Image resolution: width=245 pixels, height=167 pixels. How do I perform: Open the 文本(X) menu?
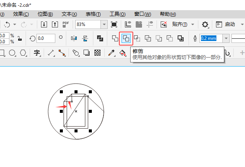click(x=69, y=14)
